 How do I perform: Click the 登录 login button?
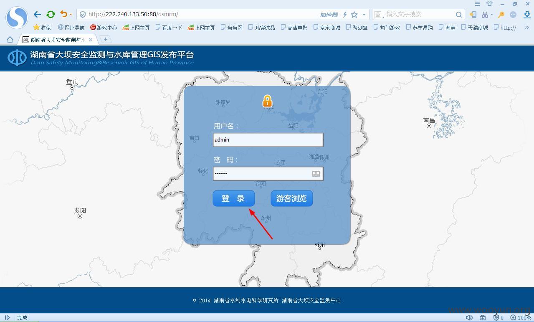pyautogui.click(x=233, y=198)
